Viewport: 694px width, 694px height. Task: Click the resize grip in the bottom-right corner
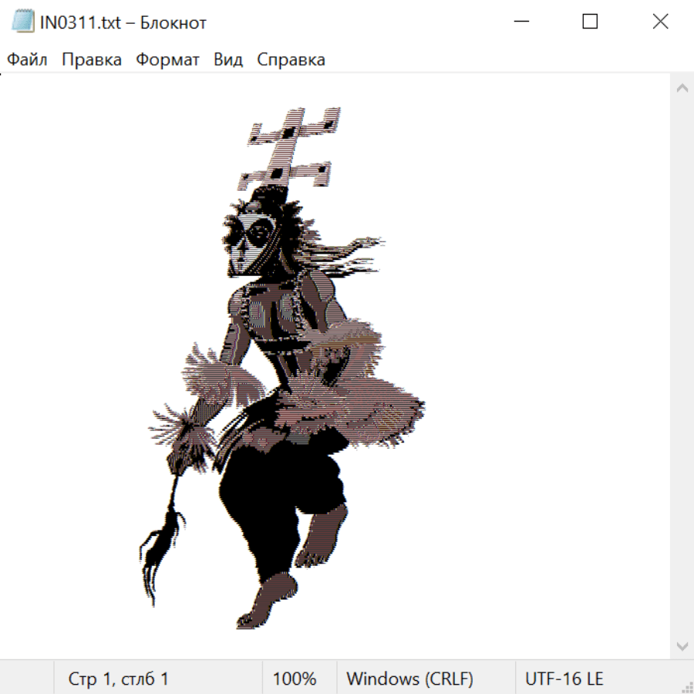[x=686, y=686]
